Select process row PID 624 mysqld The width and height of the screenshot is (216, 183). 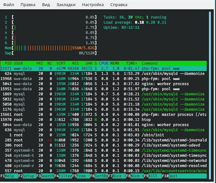pyautogui.click(x=104, y=74)
